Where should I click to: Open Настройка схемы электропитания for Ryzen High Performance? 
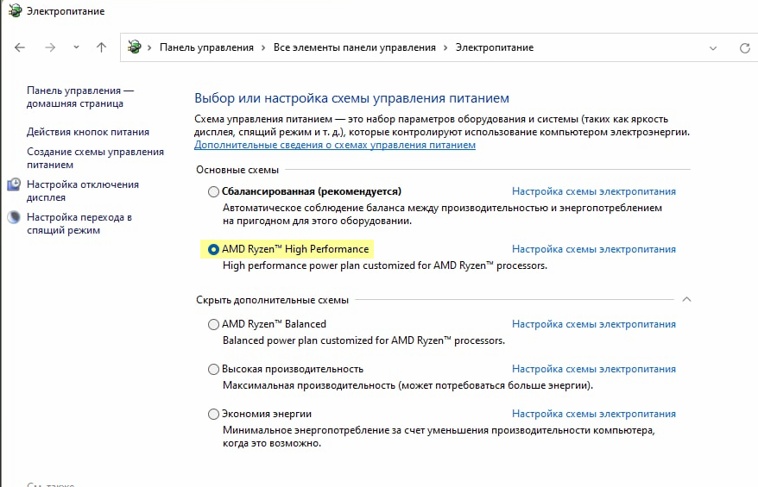[x=594, y=249]
